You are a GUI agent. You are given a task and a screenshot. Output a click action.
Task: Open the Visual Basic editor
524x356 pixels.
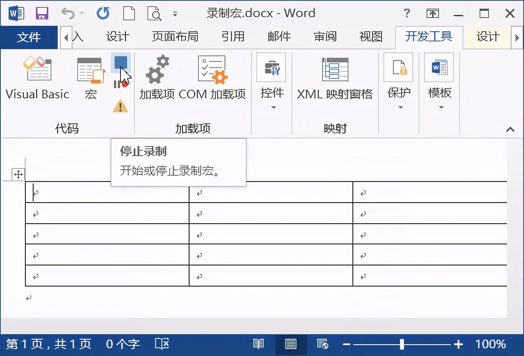point(37,78)
